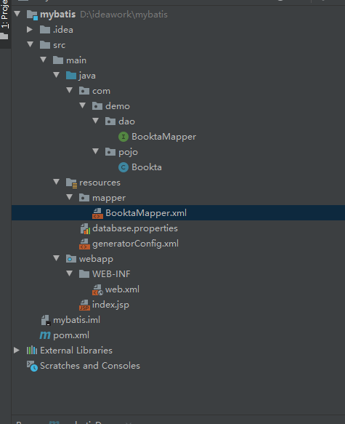The image size is (345, 424).
Task: Collapse the dao package arrow
Action: (x=96, y=121)
